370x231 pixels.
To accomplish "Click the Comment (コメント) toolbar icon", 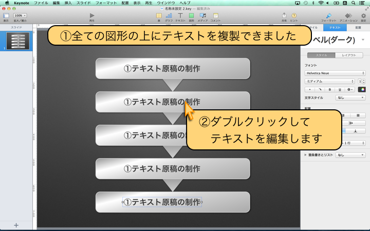I will click(215, 16).
